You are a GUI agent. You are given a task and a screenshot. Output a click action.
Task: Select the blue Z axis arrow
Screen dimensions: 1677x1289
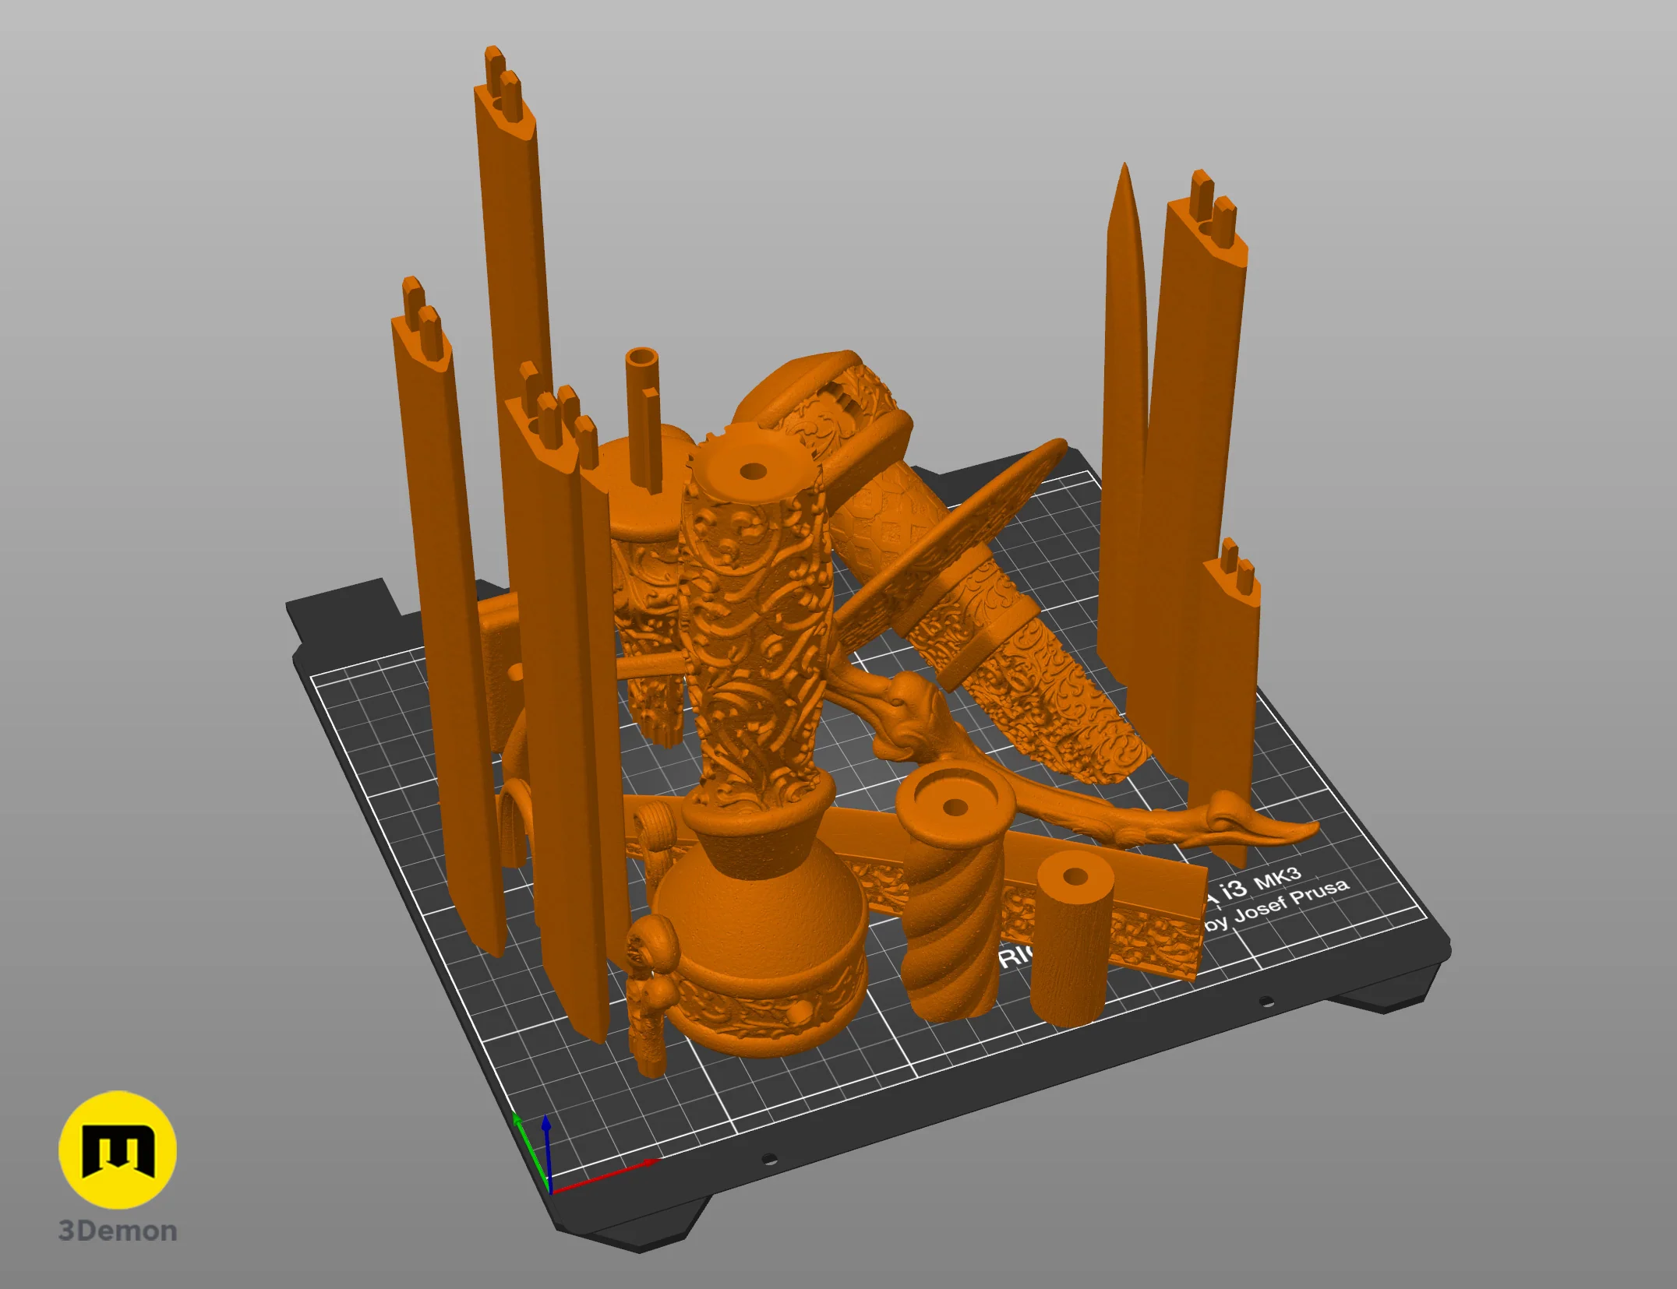tap(547, 1153)
